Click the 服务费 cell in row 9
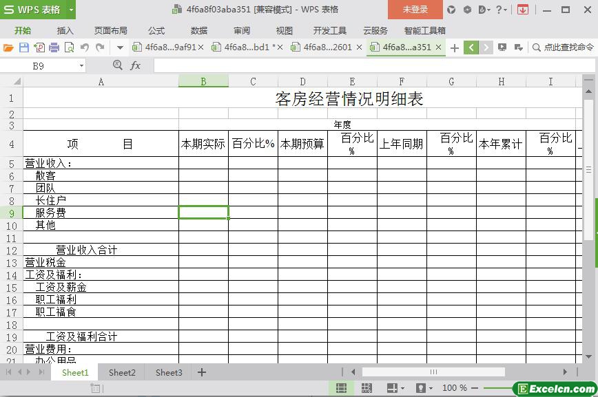Viewport: 598px width, 397px height. coord(101,213)
